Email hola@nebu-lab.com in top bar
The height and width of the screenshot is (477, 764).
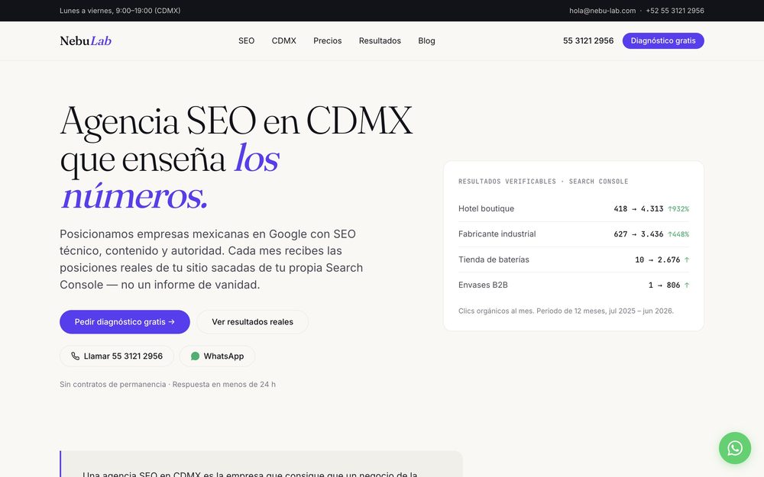(602, 11)
